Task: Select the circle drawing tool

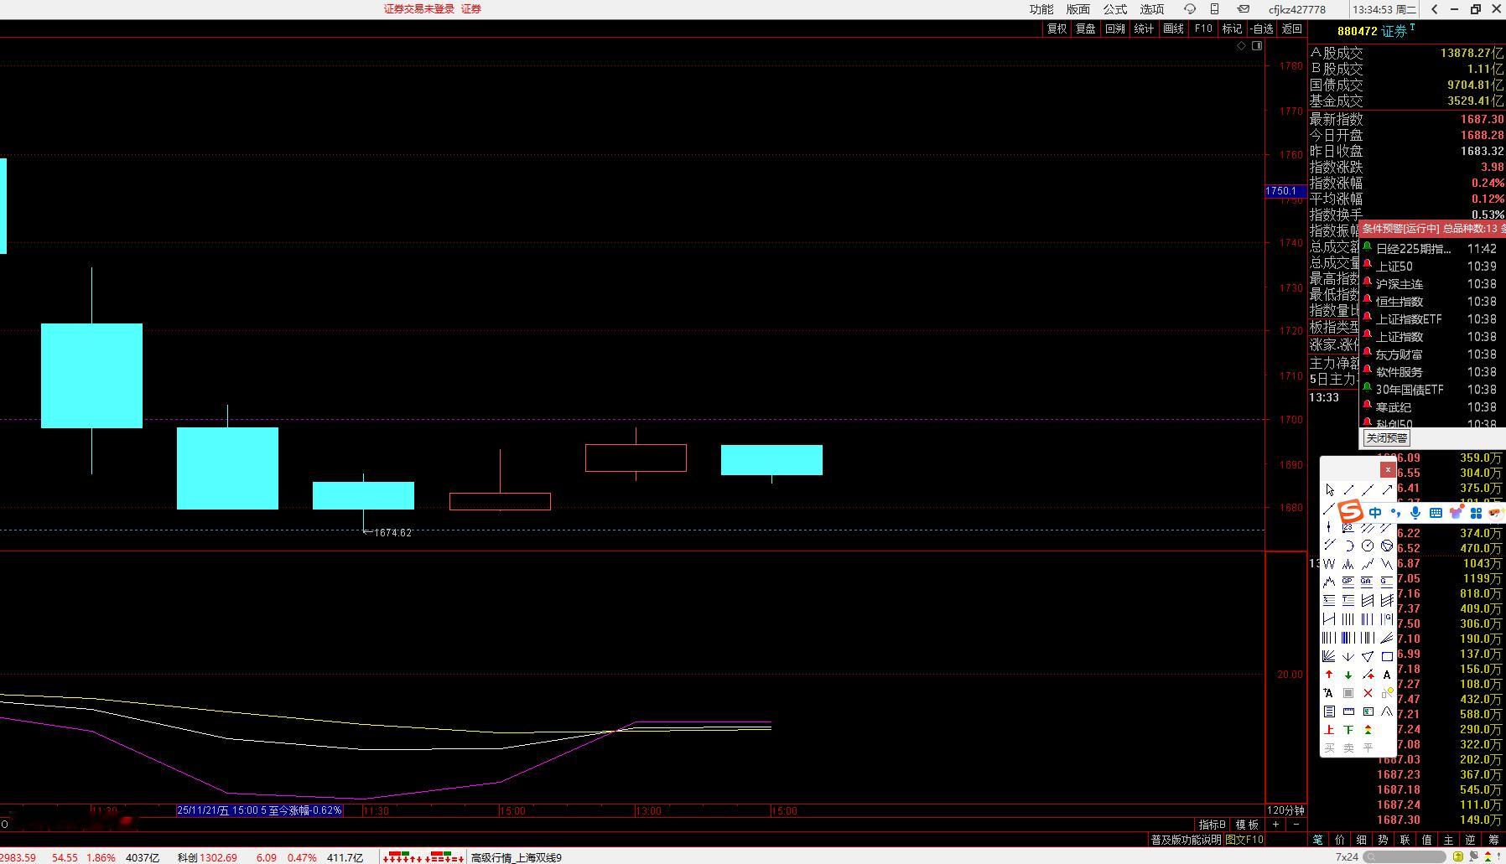Action: pos(1368,546)
